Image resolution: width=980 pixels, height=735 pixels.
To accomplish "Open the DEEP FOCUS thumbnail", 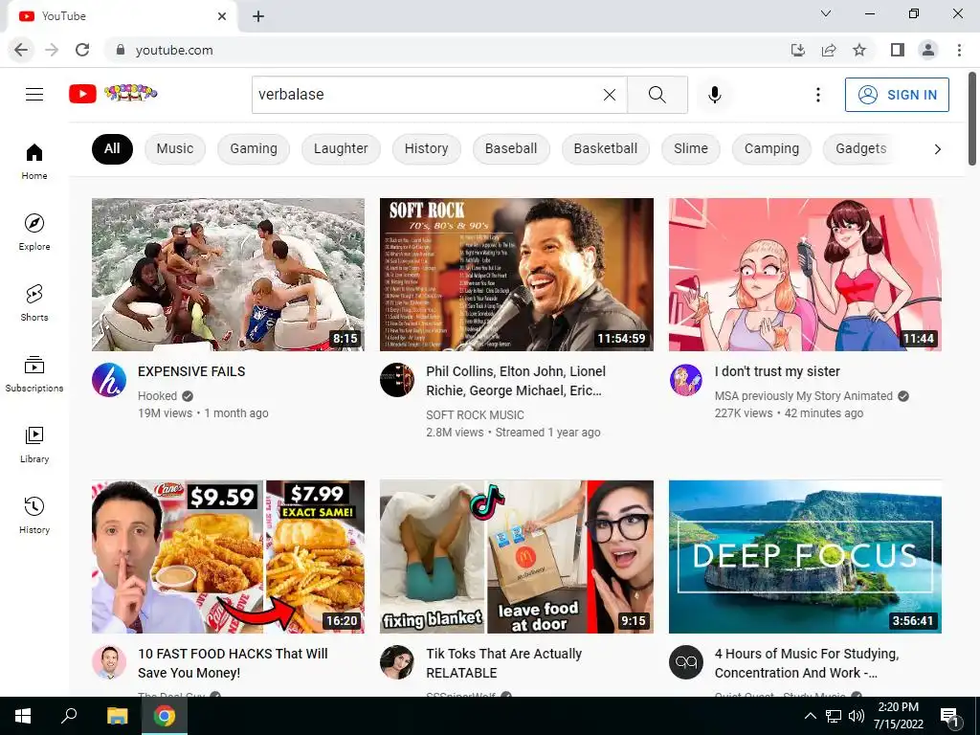I will point(805,557).
